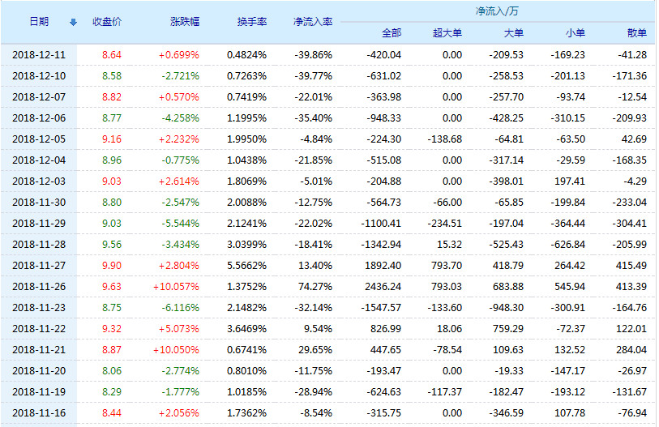This screenshot has height=427, width=659.
Task: Click the 小单 sub-column header
Action: point(575,33)
